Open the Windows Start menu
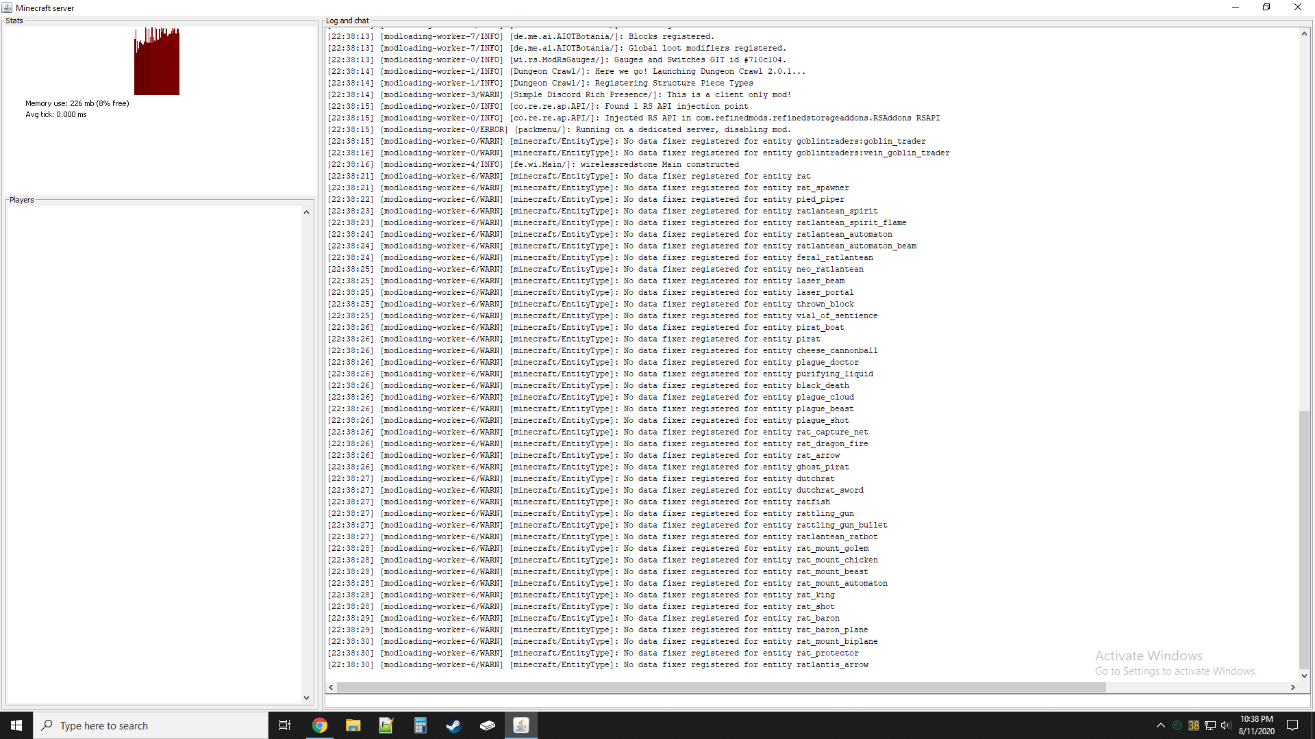Screen dimensions: 1315x739 [16, 725]
